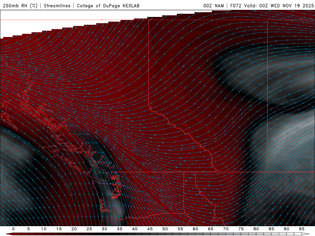Choose the "70" colorbar label

click(x=226, y=229)
